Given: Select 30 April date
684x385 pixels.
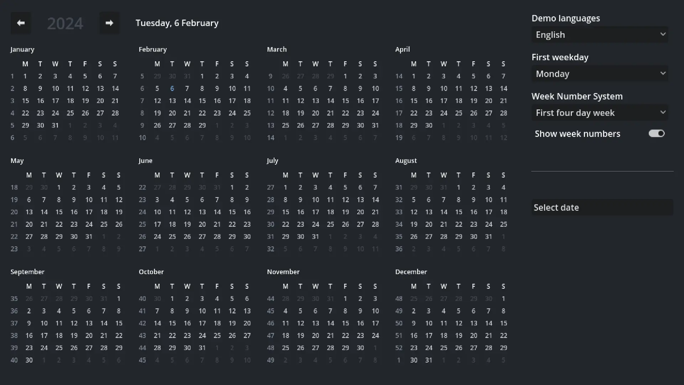Looking at the screenshot, I should pyautogui.click(x=429, y=125).
